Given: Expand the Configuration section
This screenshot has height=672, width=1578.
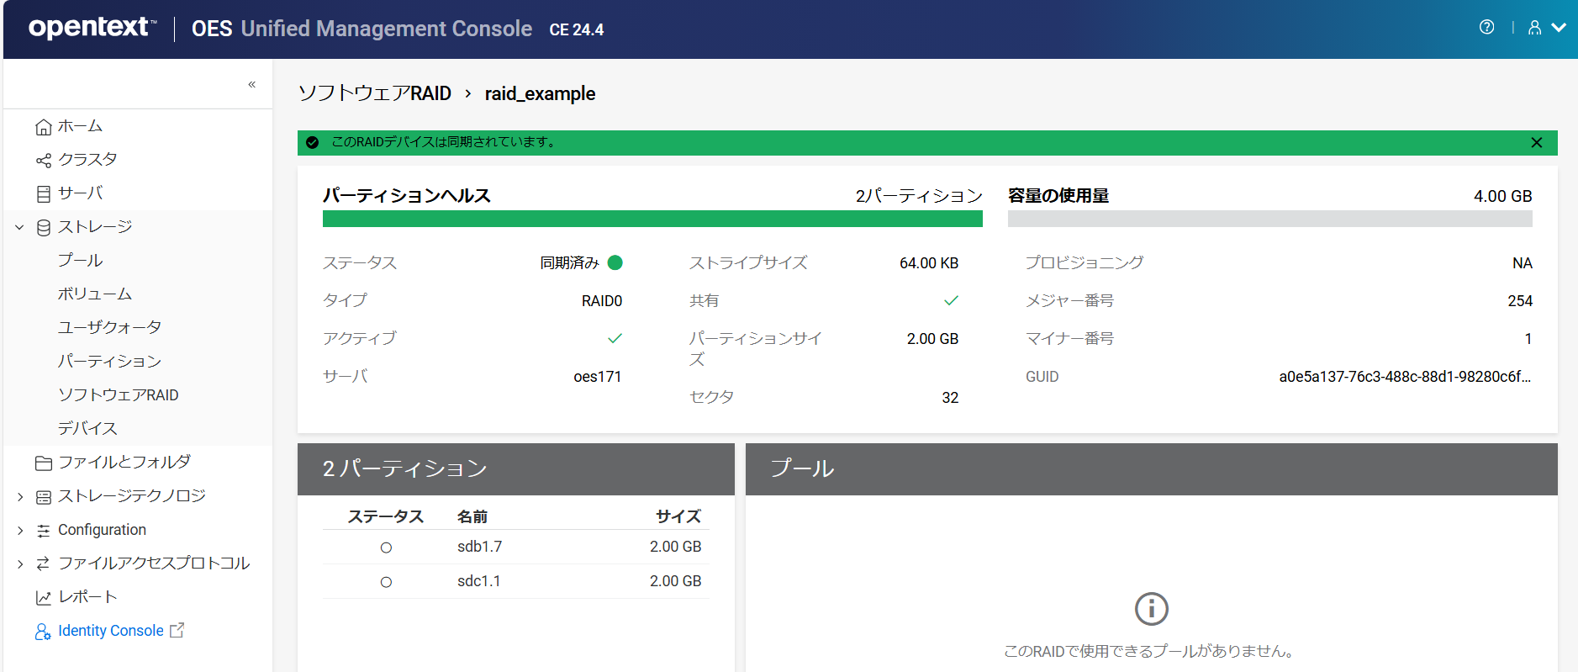Looking at the screenshot, I should [20, 531].
